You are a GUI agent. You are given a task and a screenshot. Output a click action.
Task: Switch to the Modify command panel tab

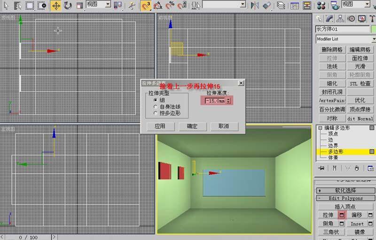(330, 19)
